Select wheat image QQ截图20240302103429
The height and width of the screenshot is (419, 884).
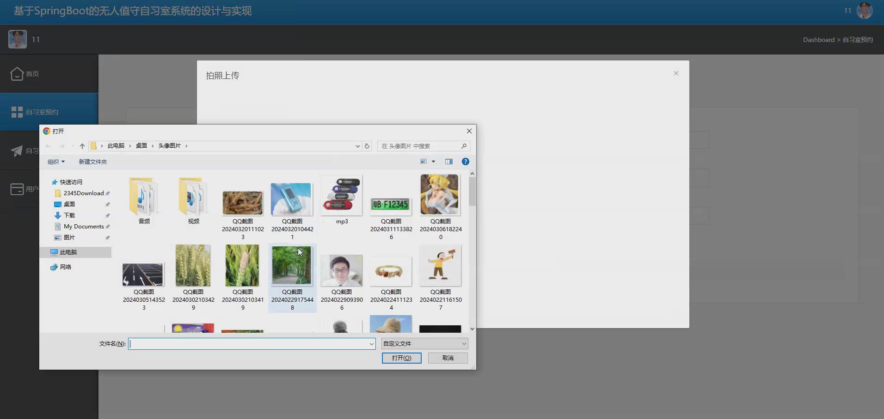193,266
